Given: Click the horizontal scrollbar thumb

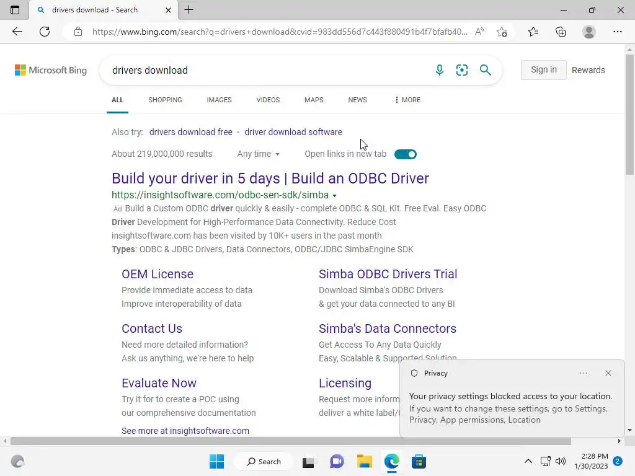Looking at the screenshot, I should pos(291,441).
